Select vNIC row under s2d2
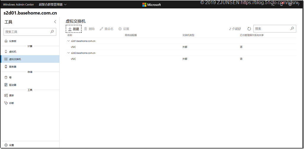The image size is (304, 149). point(182,59)
